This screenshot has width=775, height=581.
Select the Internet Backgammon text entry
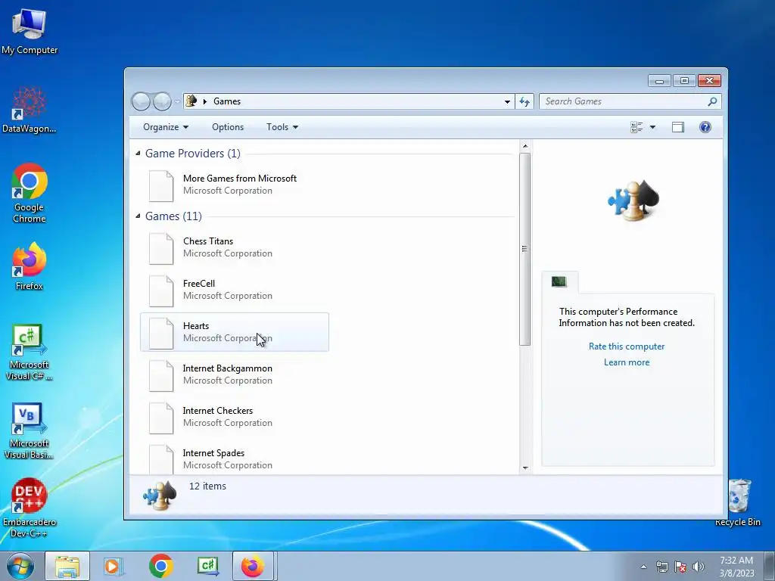(227, 368)
